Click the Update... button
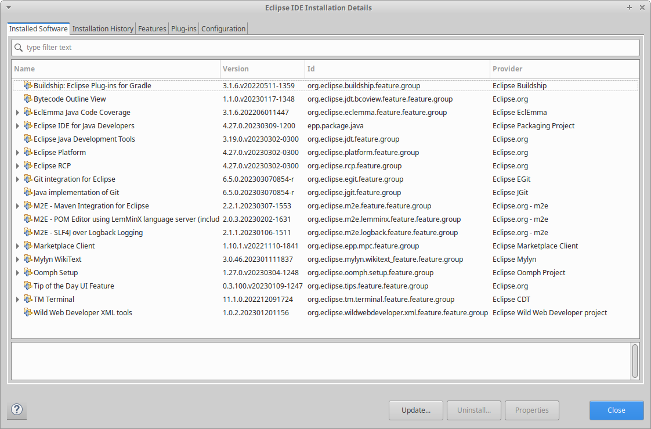 tap(415, 410)
